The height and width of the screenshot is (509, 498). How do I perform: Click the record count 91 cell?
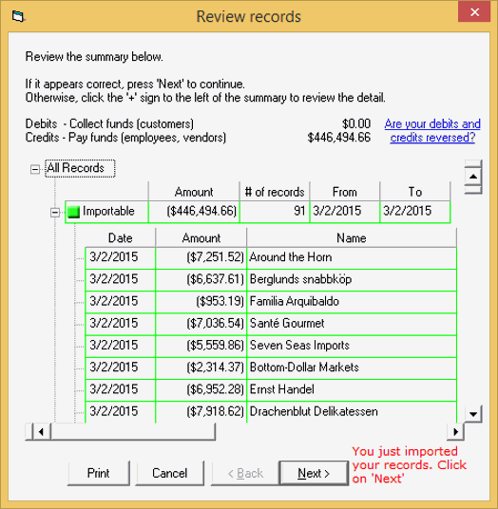coord(275,212)
